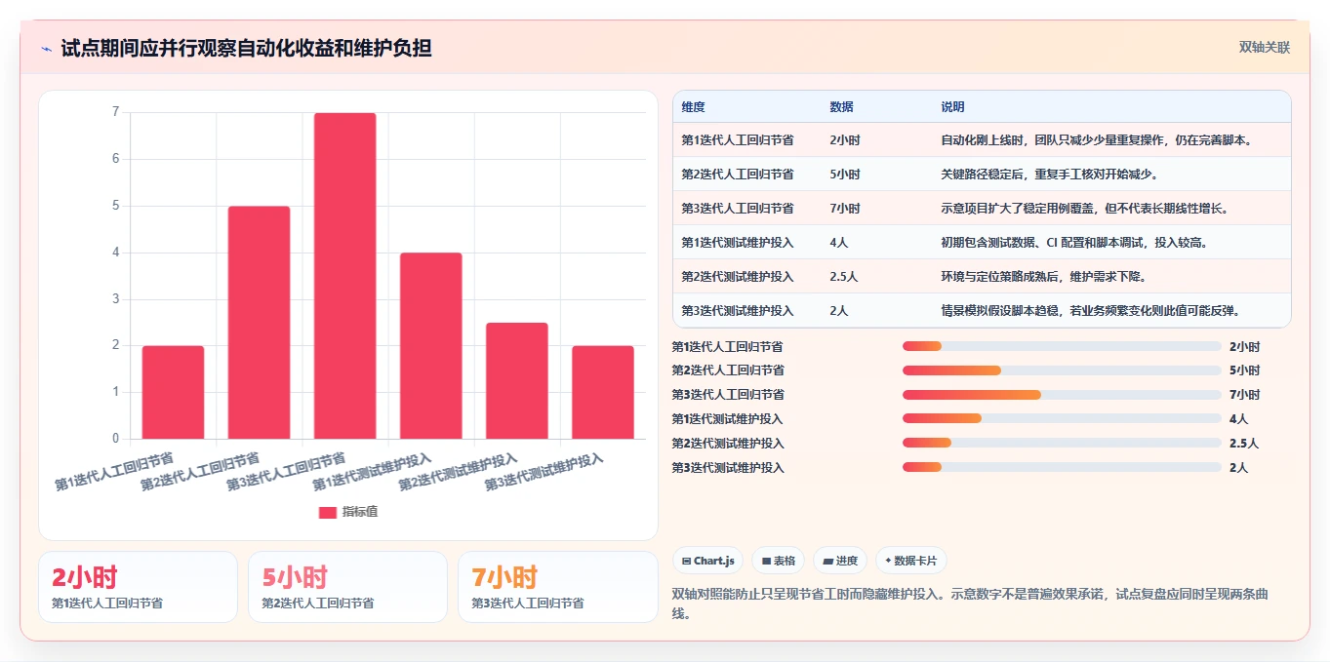Click the 维度 table column header
1330x662 pixels.
pos(693,106)
